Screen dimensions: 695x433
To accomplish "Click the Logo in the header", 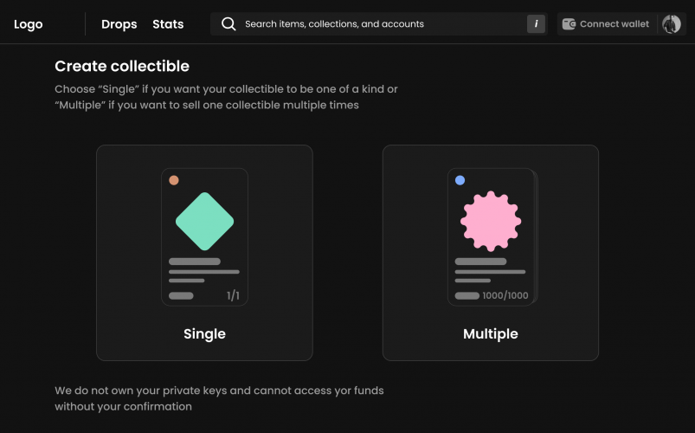I will [28, 24].
